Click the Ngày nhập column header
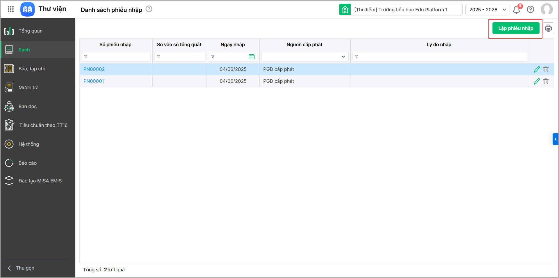This screenshot has width=559, height=278. coord(233,44)
